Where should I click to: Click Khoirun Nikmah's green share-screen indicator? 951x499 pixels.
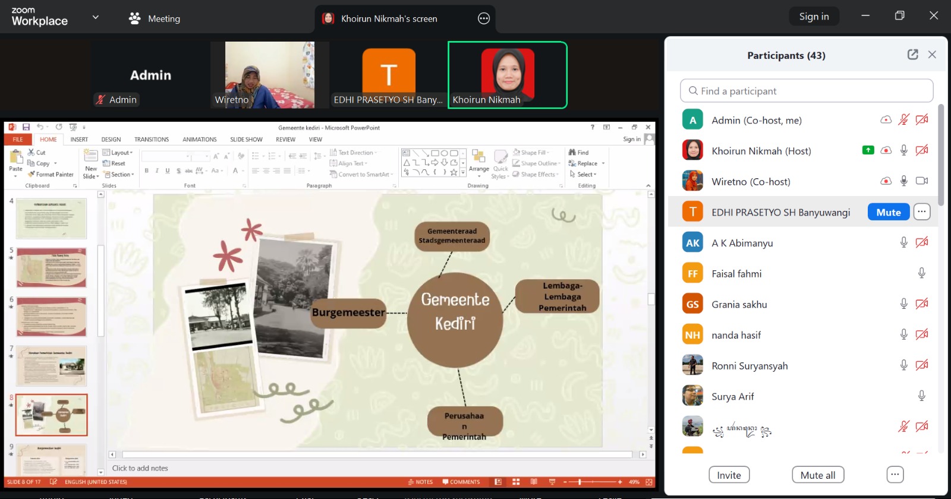(868, 150)
